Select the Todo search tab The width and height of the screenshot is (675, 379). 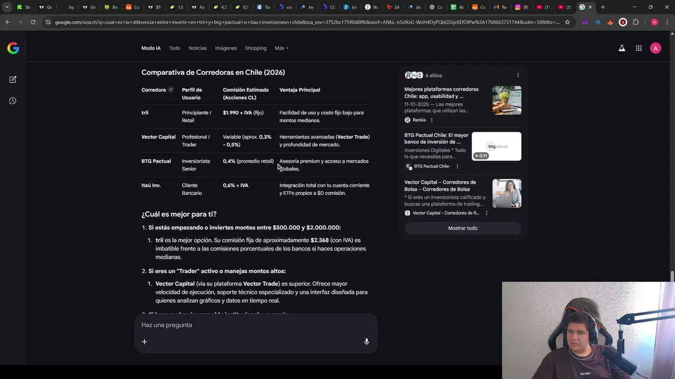point(175,48)
